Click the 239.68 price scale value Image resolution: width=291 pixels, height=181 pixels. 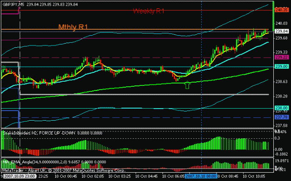point(282,38)
